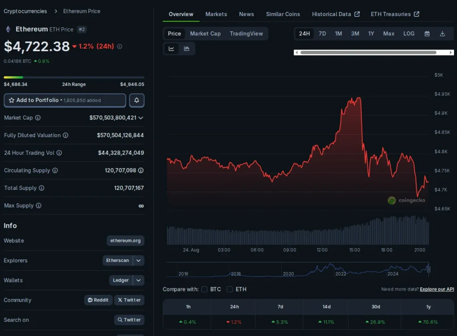Switch to line chart view icon
Viewport: 457px width, 336px height.
[171, 49]
